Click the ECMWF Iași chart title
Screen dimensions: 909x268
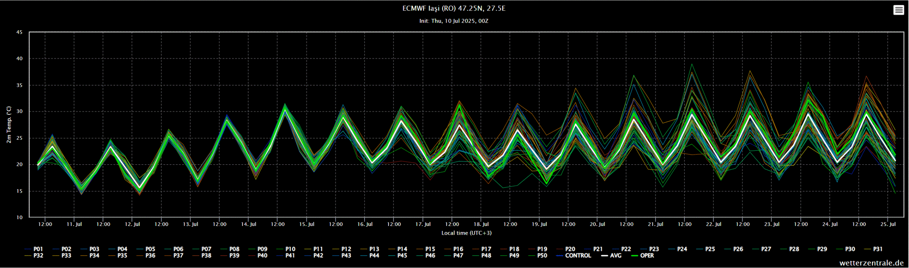(x=454, y=8)
